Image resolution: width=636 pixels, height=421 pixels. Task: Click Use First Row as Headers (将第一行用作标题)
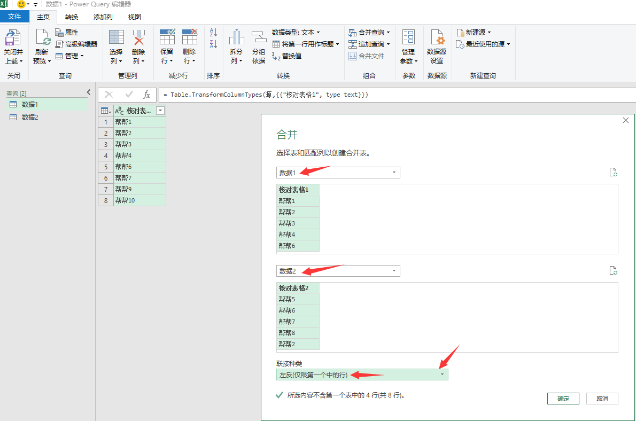point(306,44)
